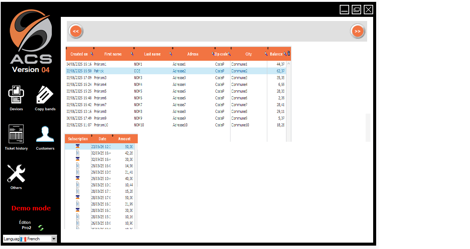
Task: Click the search icon in Balance column
Action: click(285, 54)
